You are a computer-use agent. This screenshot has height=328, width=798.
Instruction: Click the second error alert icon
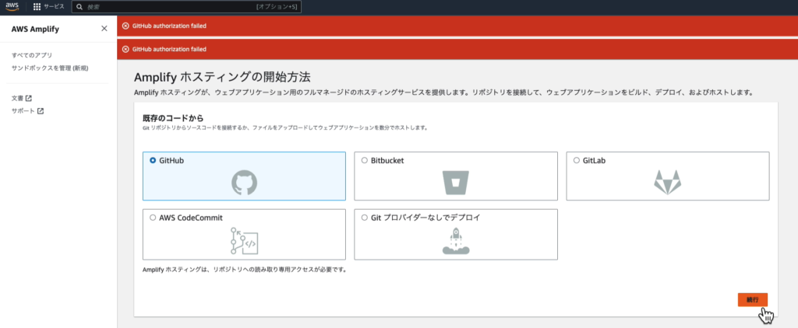pos(126,49)
